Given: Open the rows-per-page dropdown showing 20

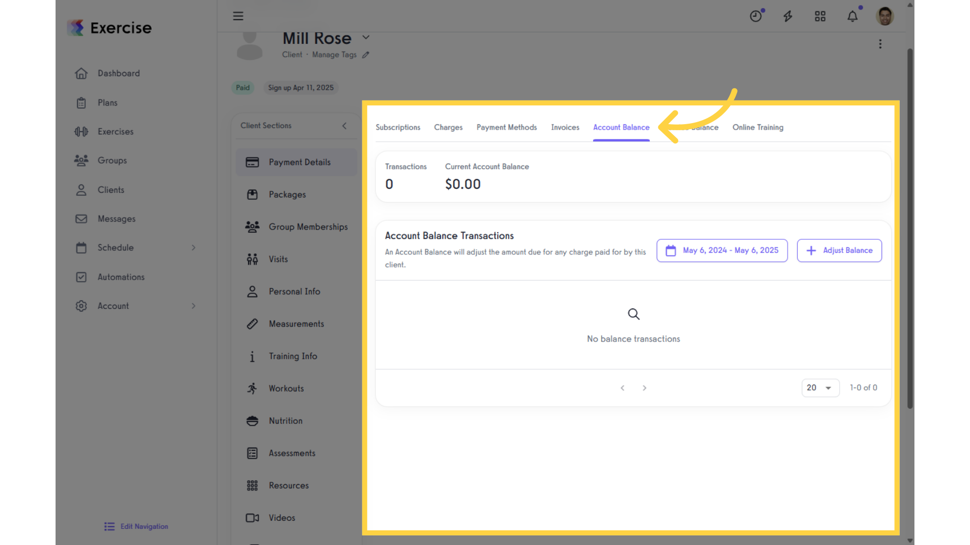Looking at the screenshot, I should coord(820,388).
